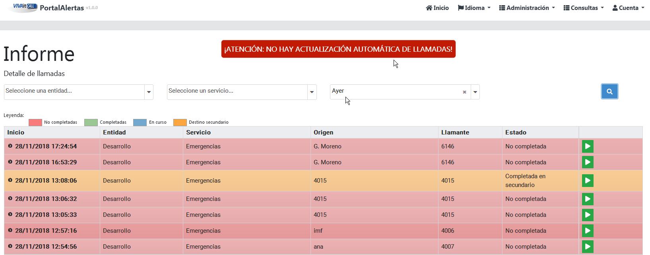This screenshot has width=650, height=255.
Task: Click Desarrollo in the 13:05:33 row
Action: tap(117, 215)
